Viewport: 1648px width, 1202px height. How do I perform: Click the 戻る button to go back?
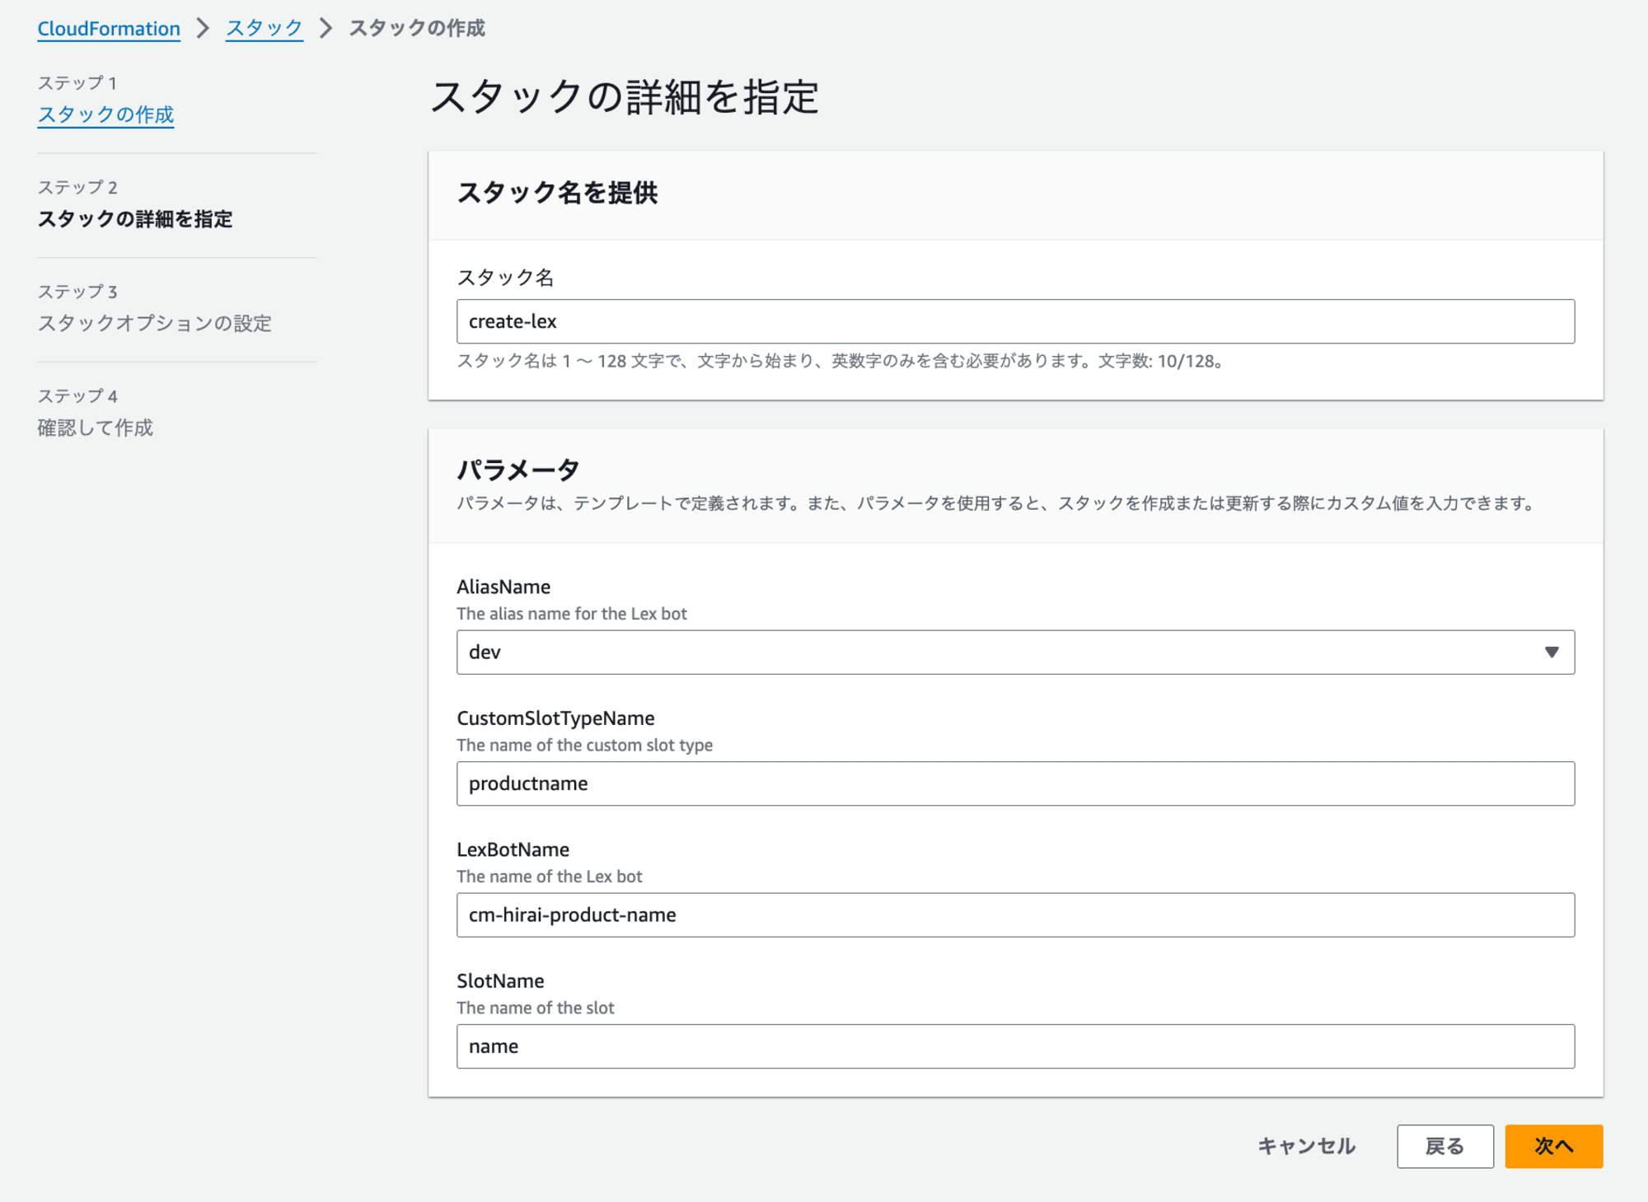(1444, 1146)
